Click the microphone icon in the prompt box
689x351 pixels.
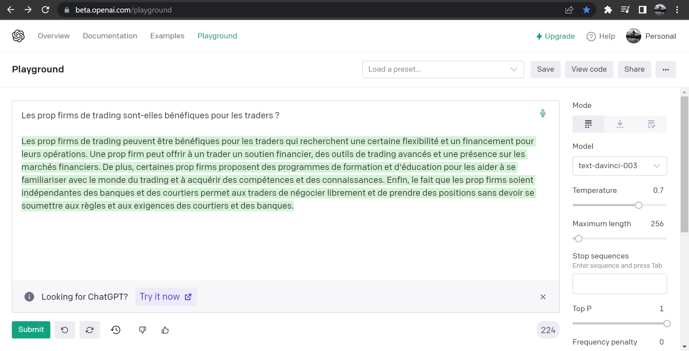pyautogui.click(x=543, y=113)
